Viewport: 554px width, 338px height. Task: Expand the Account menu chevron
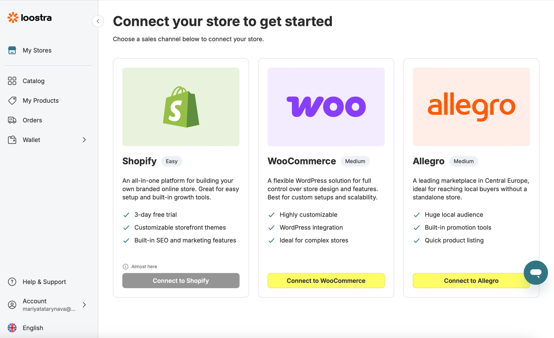(84, 305)
